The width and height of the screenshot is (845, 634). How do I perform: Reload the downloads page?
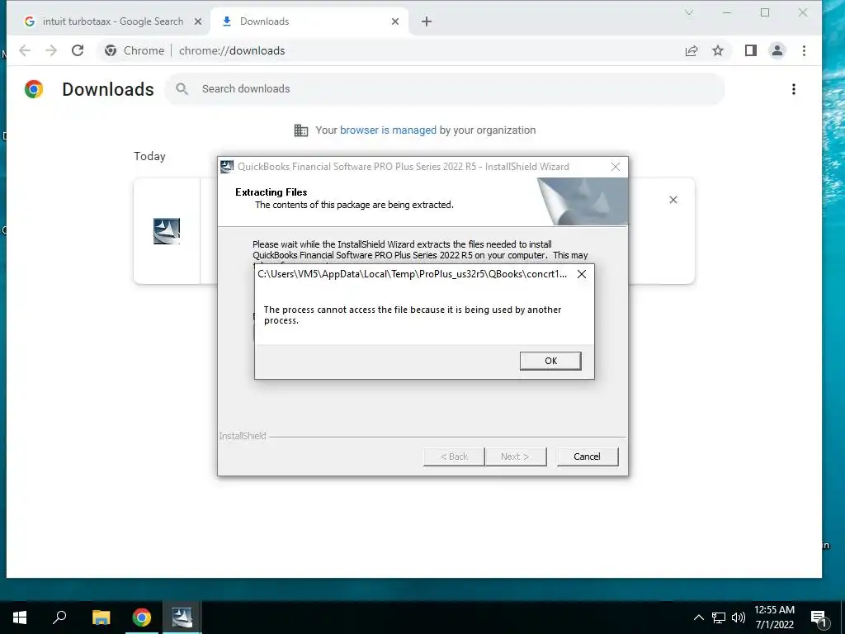tap(78, 50)
